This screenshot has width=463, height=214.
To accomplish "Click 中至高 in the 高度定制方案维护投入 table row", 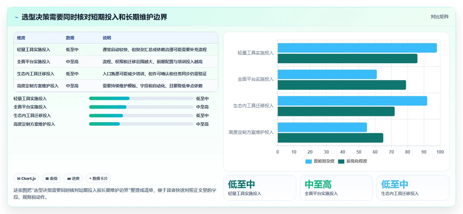I will [72, 86].
